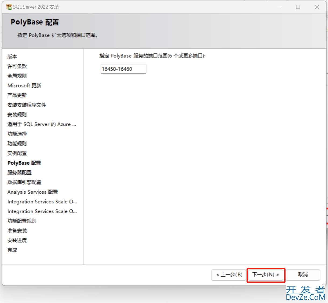Select the 功能选择 step
Image resolution: width=328 pixels, height=303 pixels.
(x=17, y=134)
